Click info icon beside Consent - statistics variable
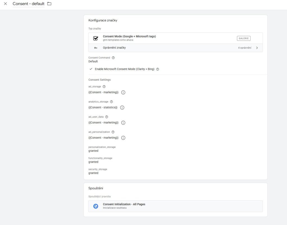Image resolution: width=287 pixels, height=225 pixels. coord(122,107)
